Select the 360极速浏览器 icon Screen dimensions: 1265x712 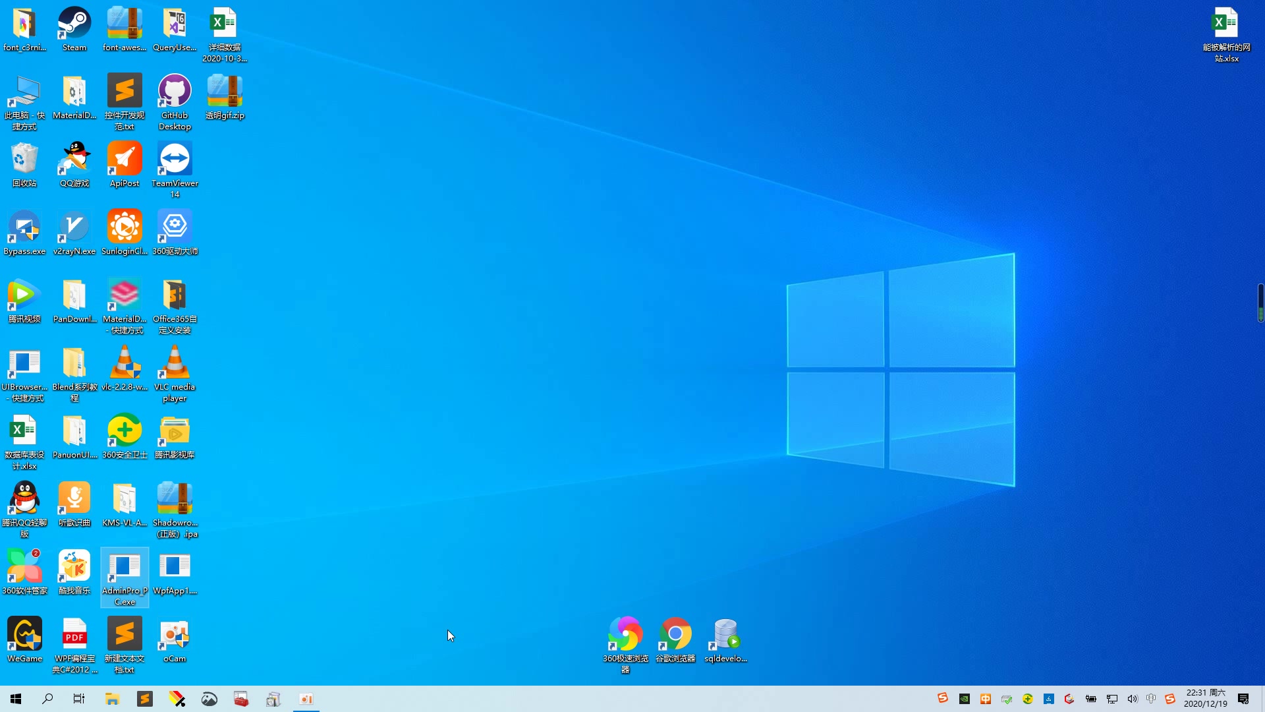pyautogui.click(x=625, y=646)
